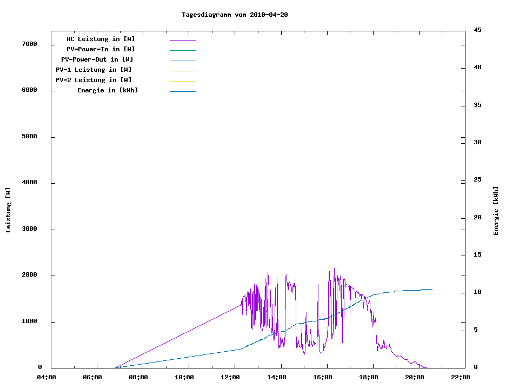
Task: Click the yellow PV-2 legend line sample
Action: coord(182,81)
